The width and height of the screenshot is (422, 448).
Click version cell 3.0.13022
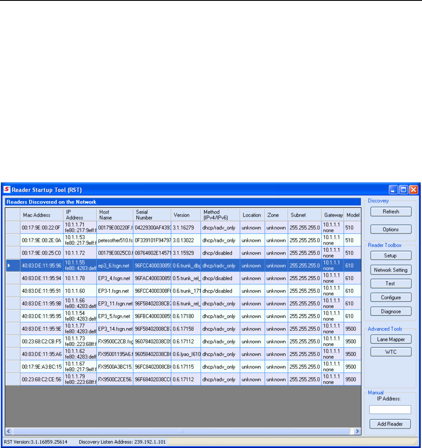click(x=186, y=240)
